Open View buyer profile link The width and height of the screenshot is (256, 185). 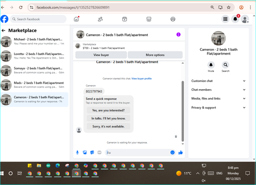(141, 78)
